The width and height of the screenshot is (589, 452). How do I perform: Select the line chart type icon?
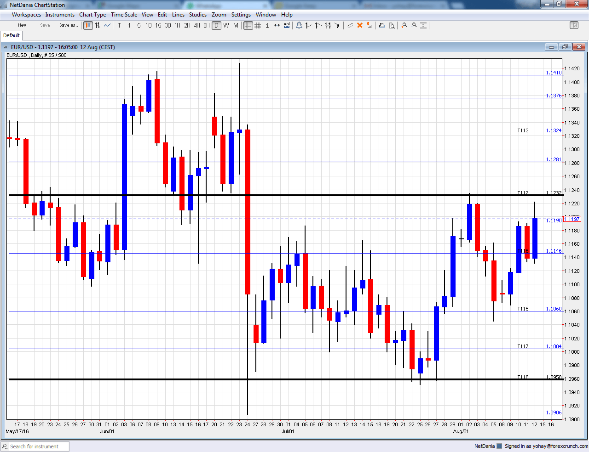[107, 25]
